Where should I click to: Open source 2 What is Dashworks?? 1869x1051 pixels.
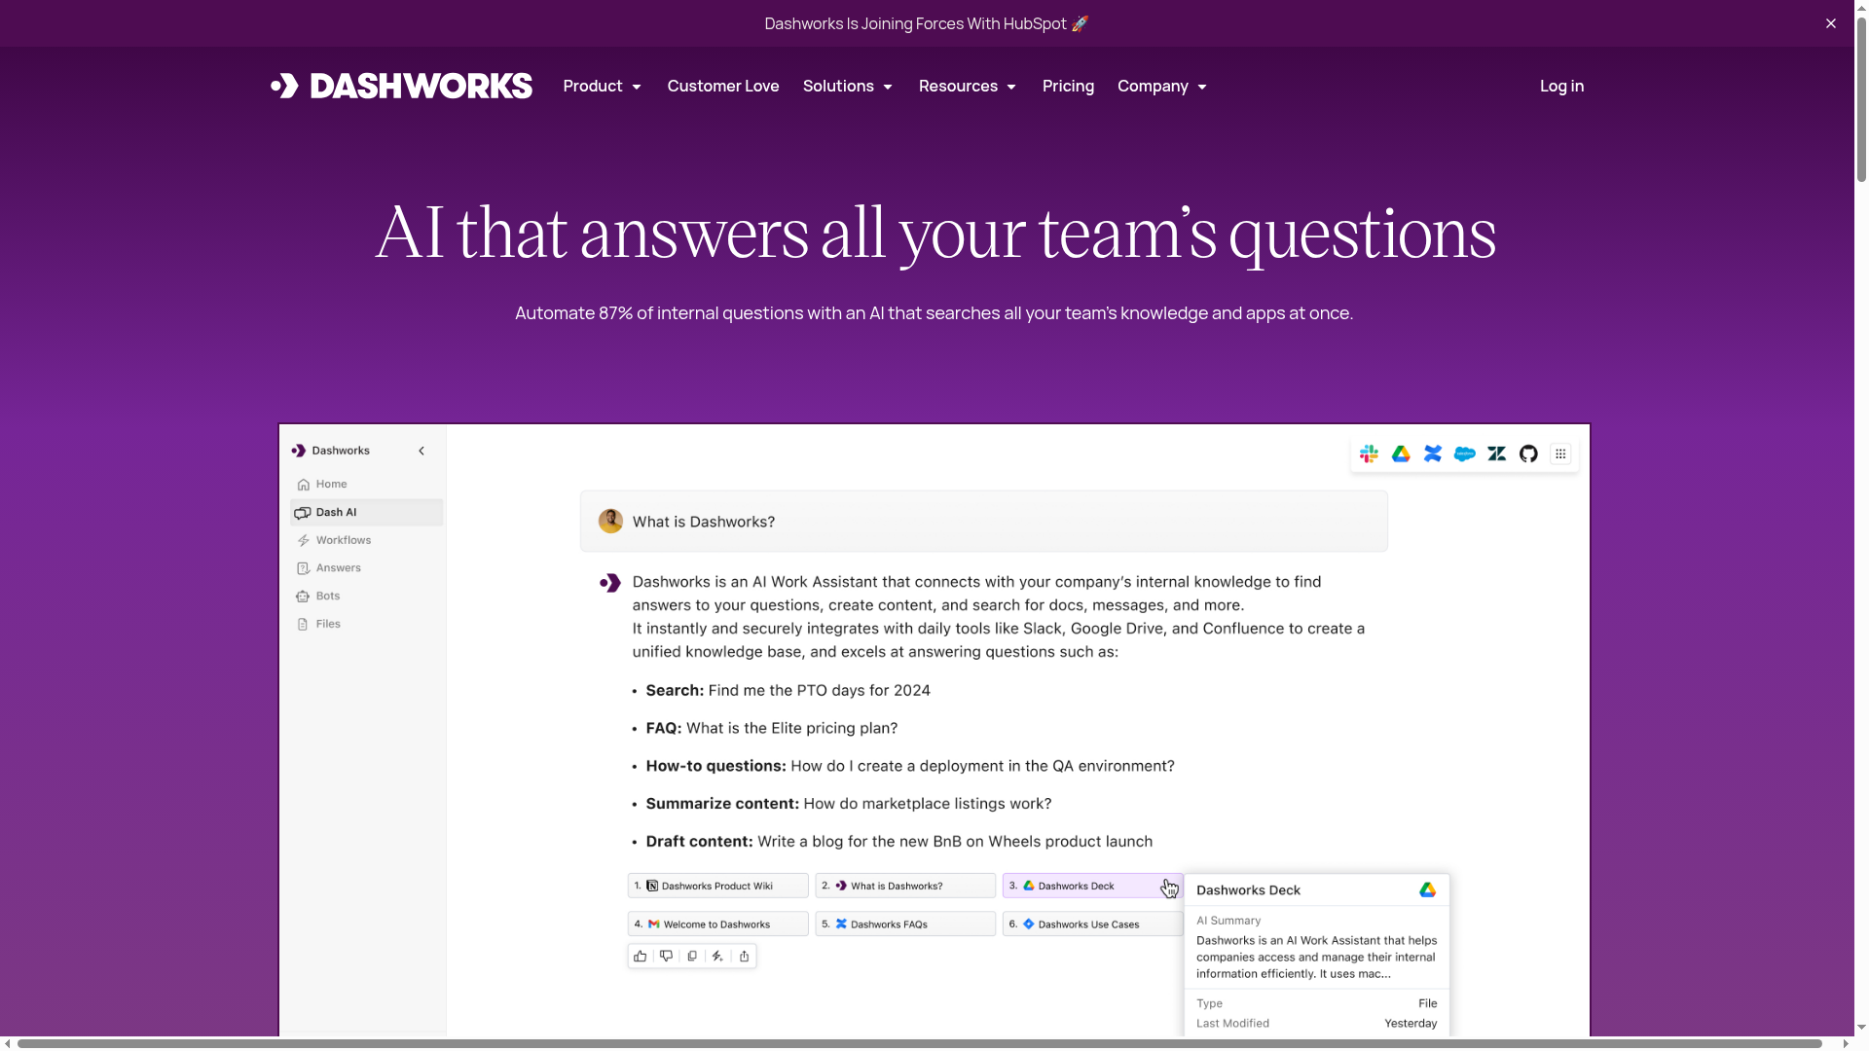(905, 886)
